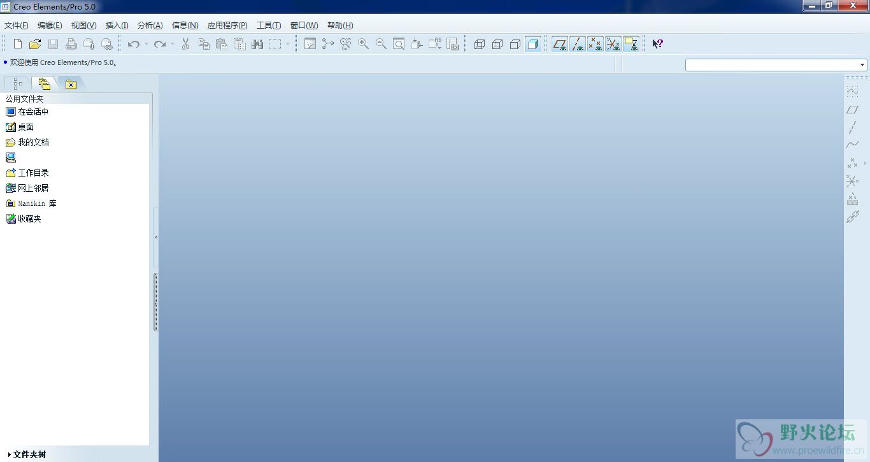Open the Undo history dropdown arrow
The height and width of the screenshot is (462, 870).
pyautogui.click(x=146, y=44)
